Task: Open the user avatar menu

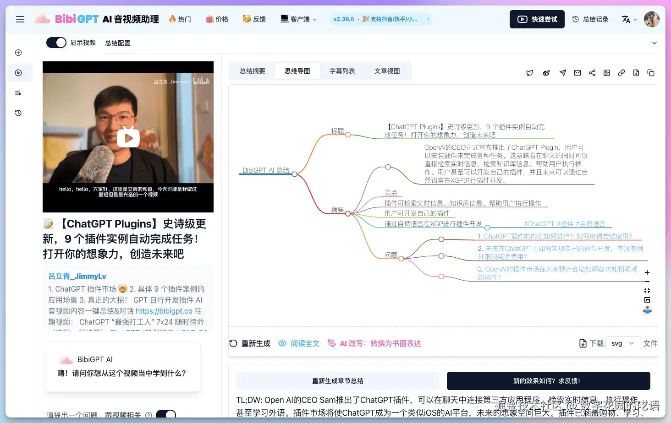Action: pyautogui.click(x=652, y=19)
